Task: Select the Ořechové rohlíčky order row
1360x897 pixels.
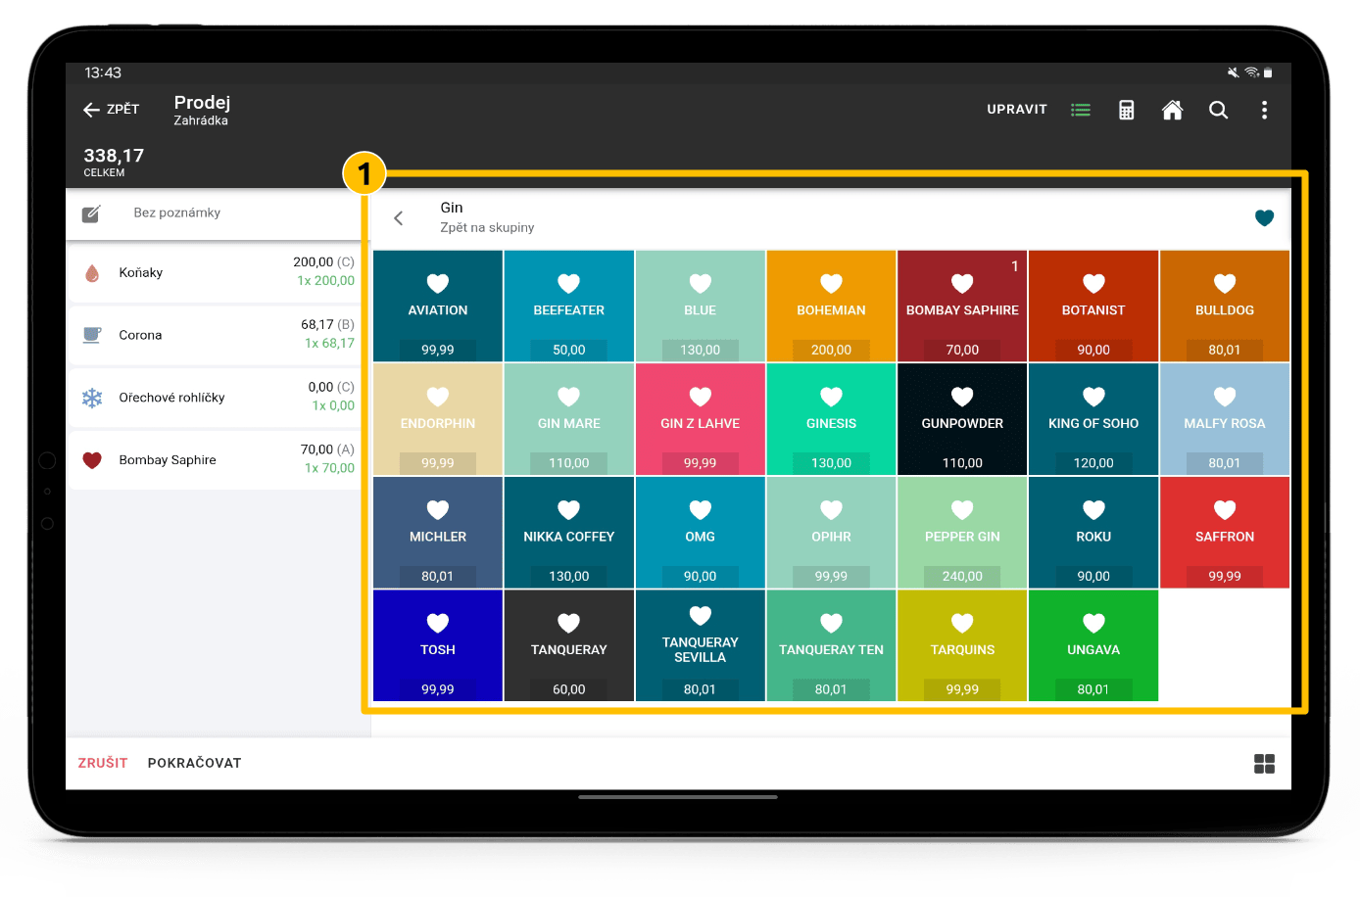Action: click(216, 397)
